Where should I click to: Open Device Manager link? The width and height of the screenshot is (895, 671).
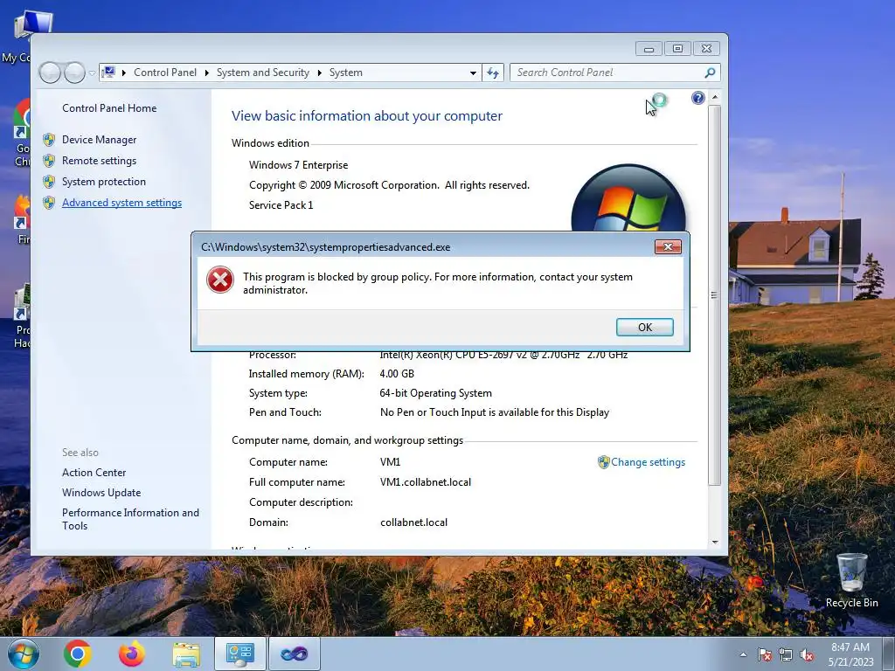tap(100, 140)
